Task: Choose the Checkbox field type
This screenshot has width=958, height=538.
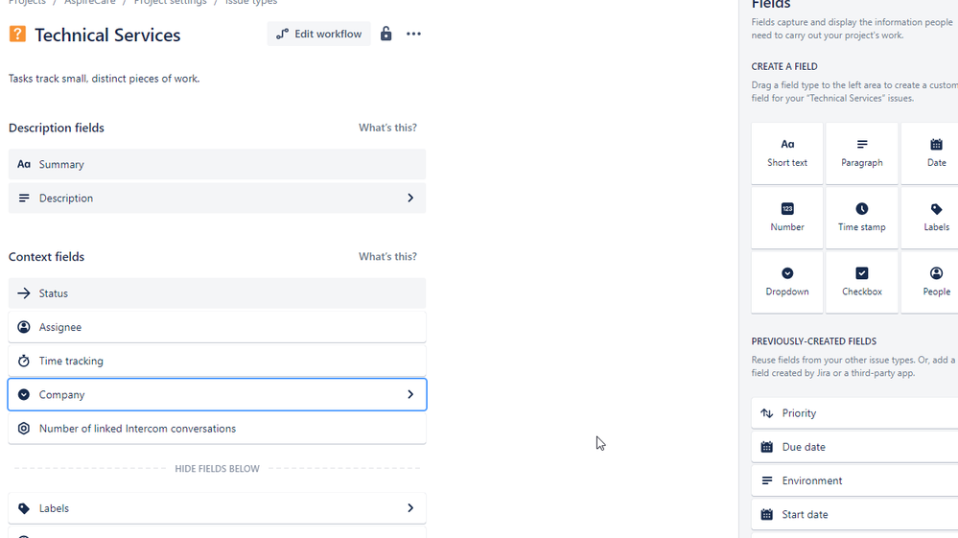Action: [861, 282]
